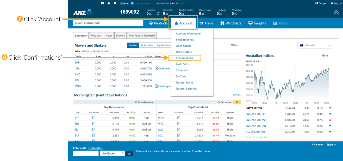Screen dimensions: 343x161
Task: Select Confirmations from the Account menu
Action: point(185,58)
